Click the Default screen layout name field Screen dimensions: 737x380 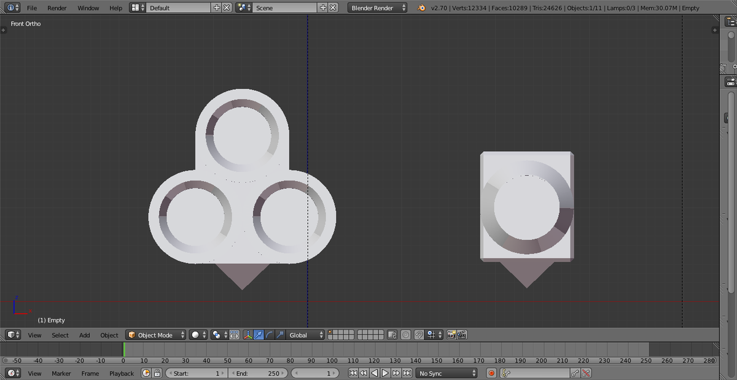click(x=179, y=8)
